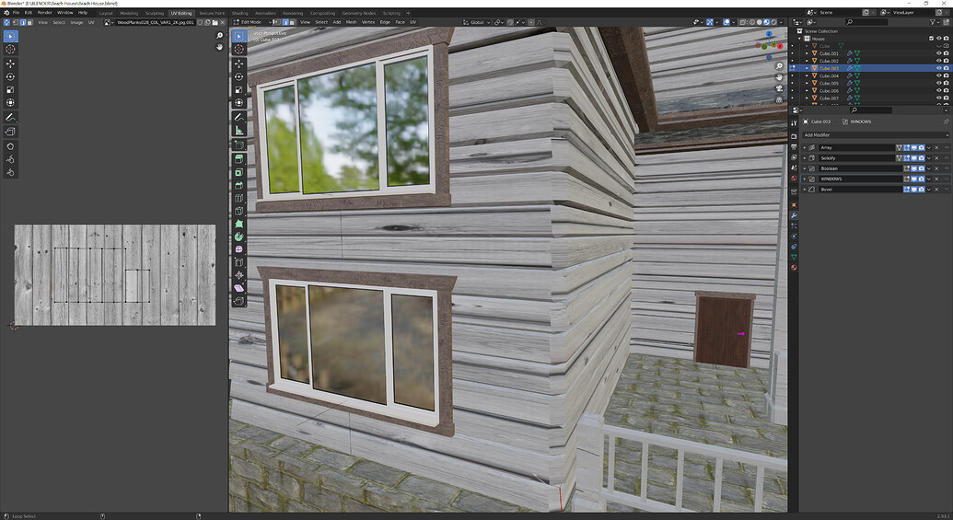Open the outliner filter dropdown
This screenshot has width=953, height=520.
935,22
